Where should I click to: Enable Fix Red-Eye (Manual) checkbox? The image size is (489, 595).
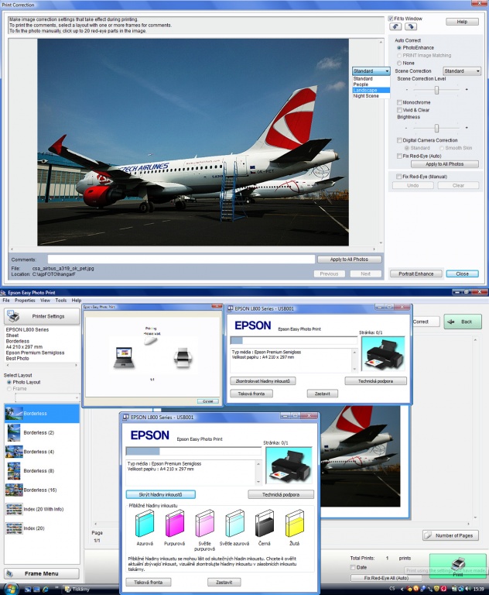[398, 177]
